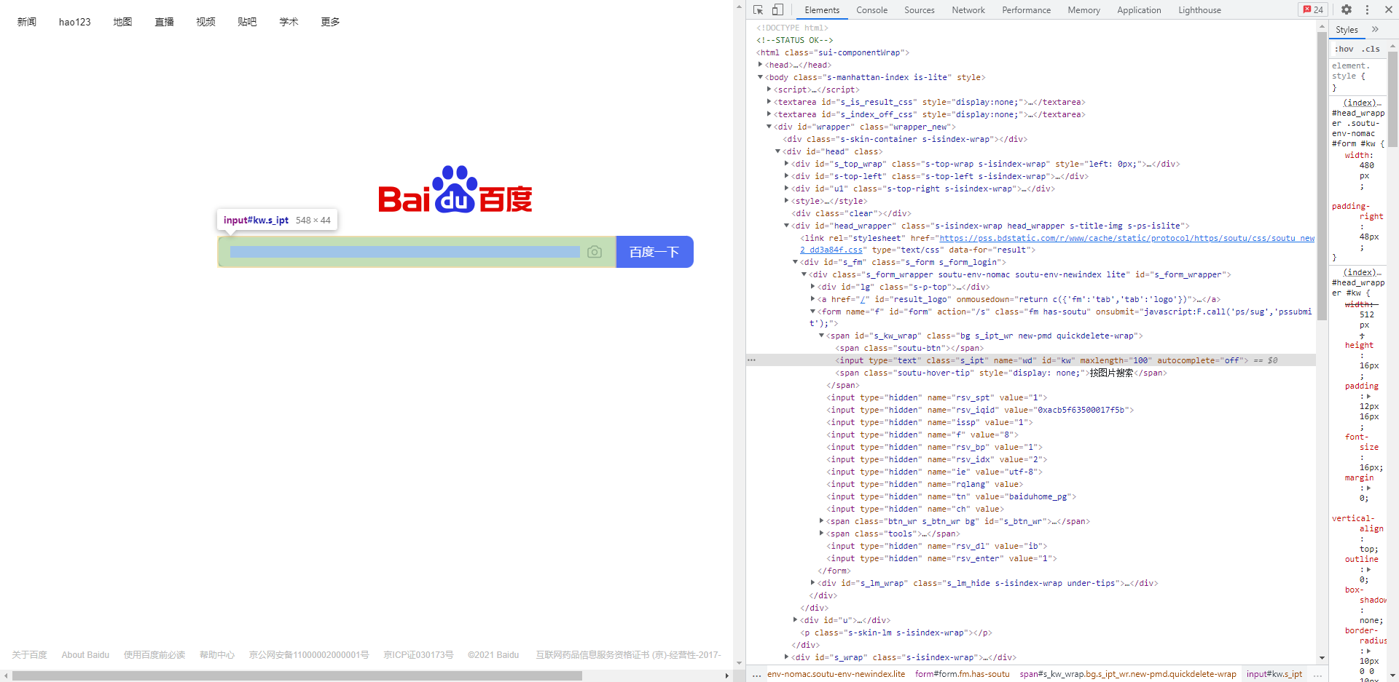
Task: Open the 贴吧 link
Action: coord(248,22)
